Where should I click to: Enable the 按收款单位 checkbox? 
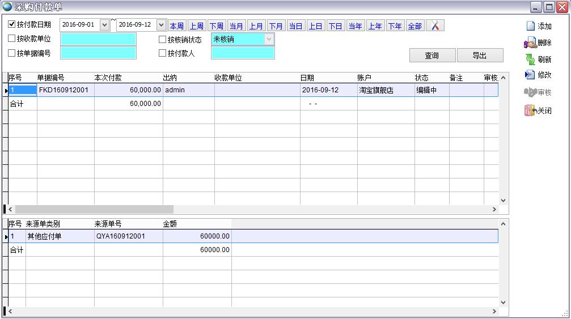pos(12,39)
